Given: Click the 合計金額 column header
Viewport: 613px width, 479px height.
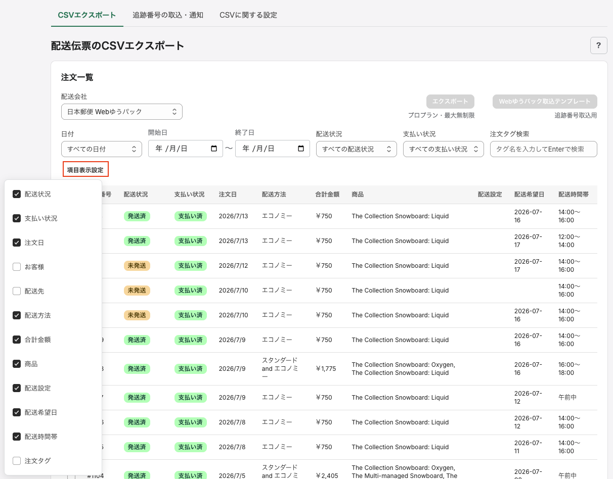Looking at the screenshot, I should tap(327, 195).
